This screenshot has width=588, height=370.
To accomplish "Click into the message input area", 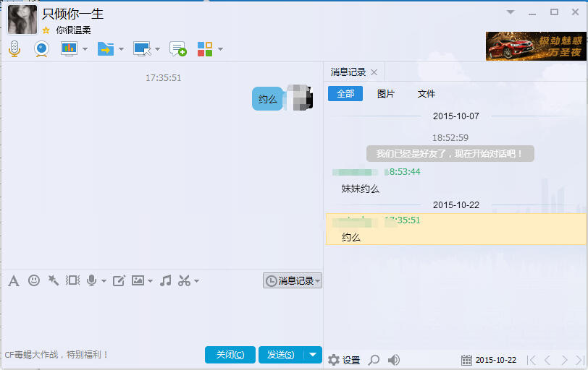I will click(162, 316).
